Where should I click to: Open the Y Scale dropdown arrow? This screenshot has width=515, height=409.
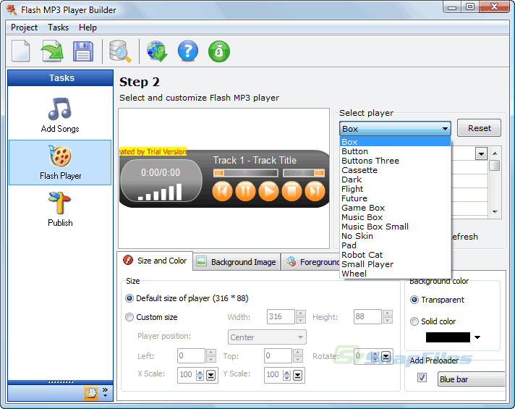[x=297, y=375]
